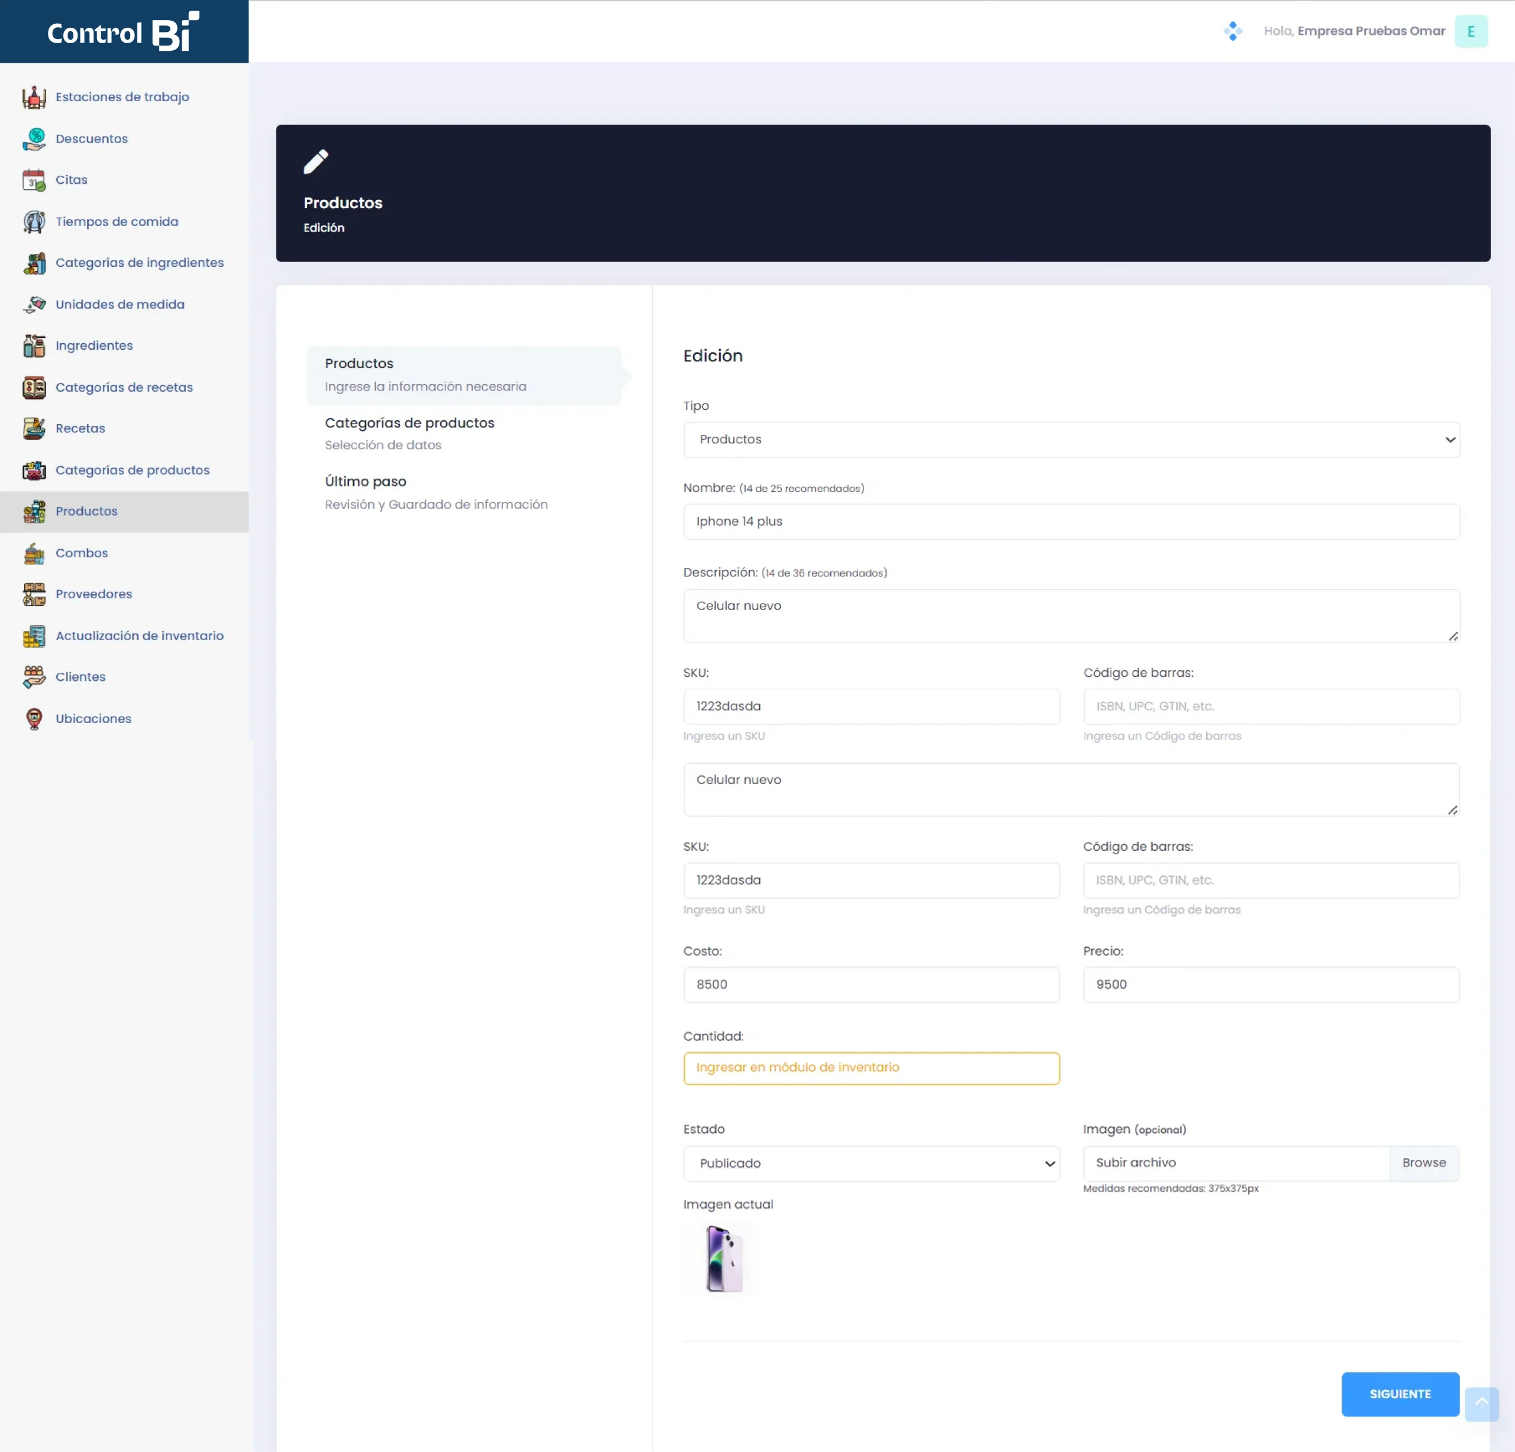Click the Productos sidebar icon

tap(34, 512)
